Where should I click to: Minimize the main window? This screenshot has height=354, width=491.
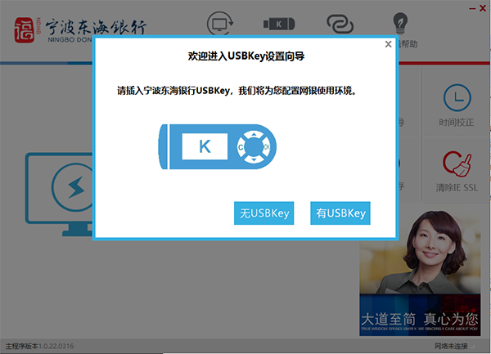(472, 8)
